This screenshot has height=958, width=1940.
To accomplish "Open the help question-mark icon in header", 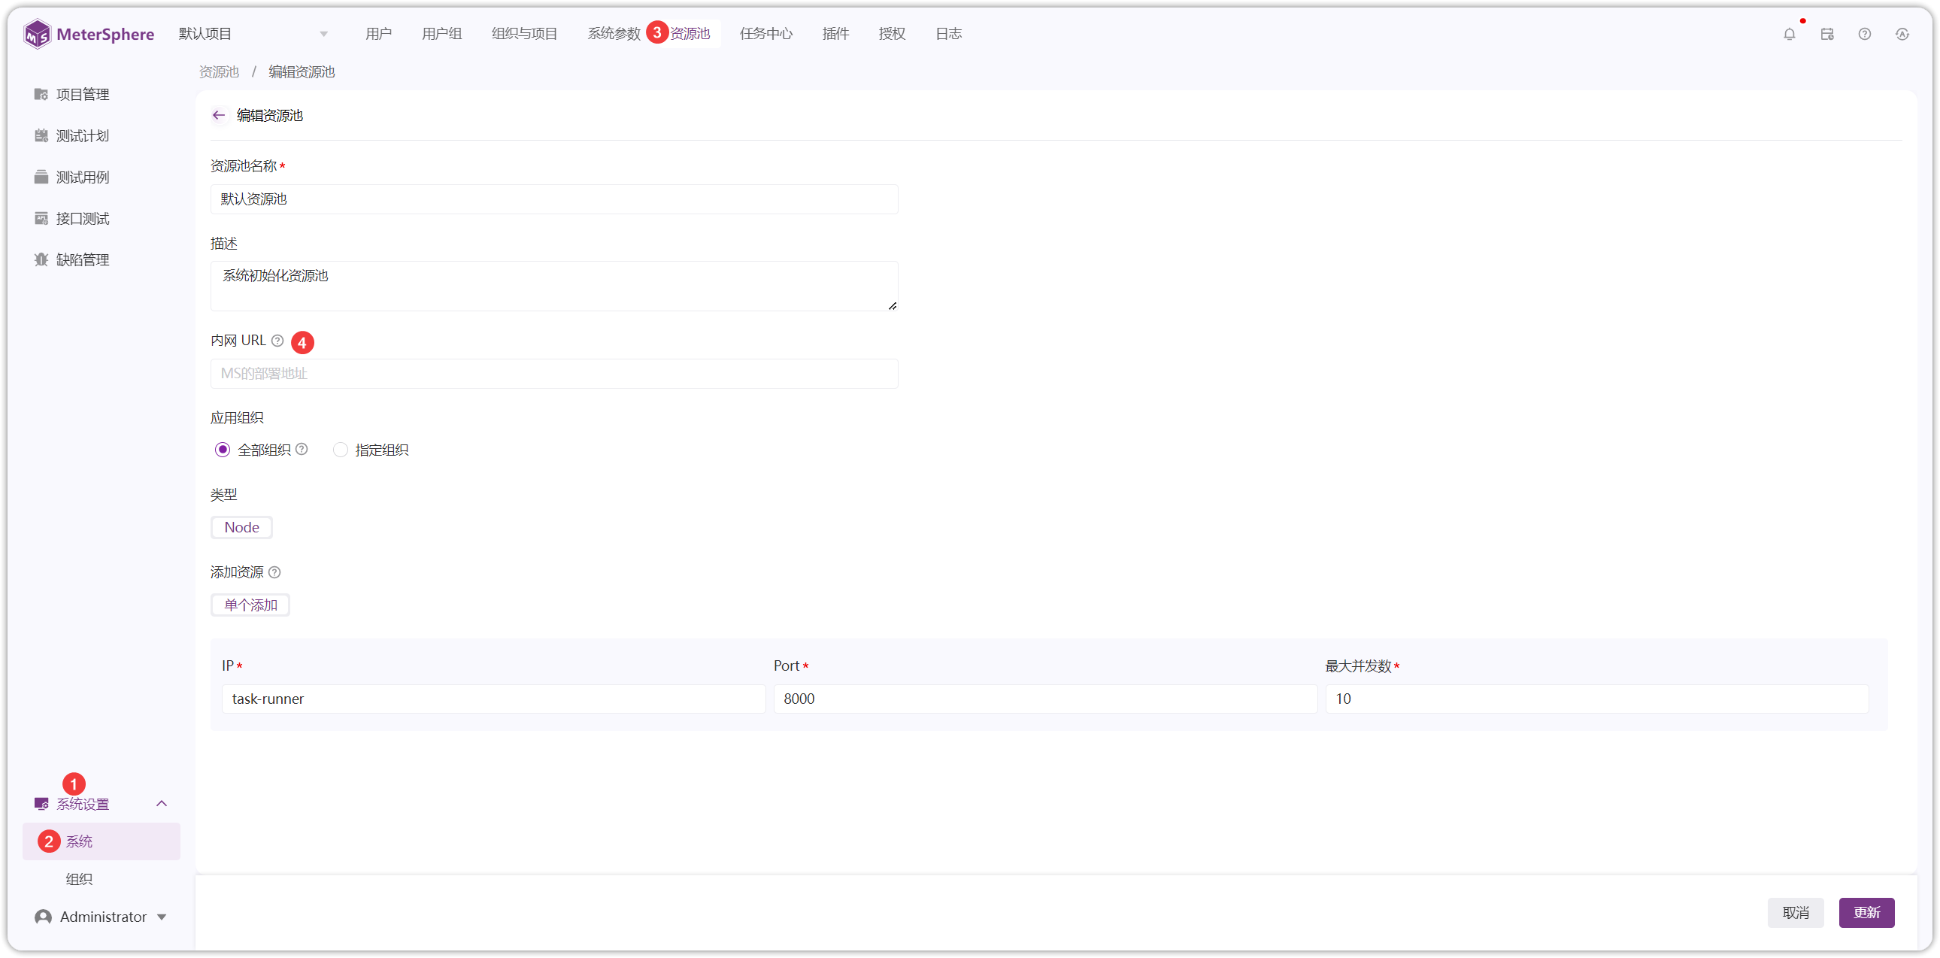I will [x=1865, y=34].
